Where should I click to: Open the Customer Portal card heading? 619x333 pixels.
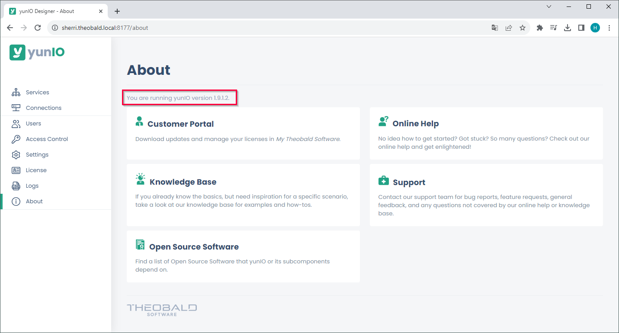point(180,124)
